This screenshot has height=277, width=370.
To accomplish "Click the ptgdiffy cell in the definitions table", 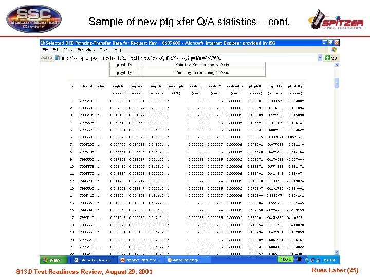I will pyautogui.click(x=124, y=72).
